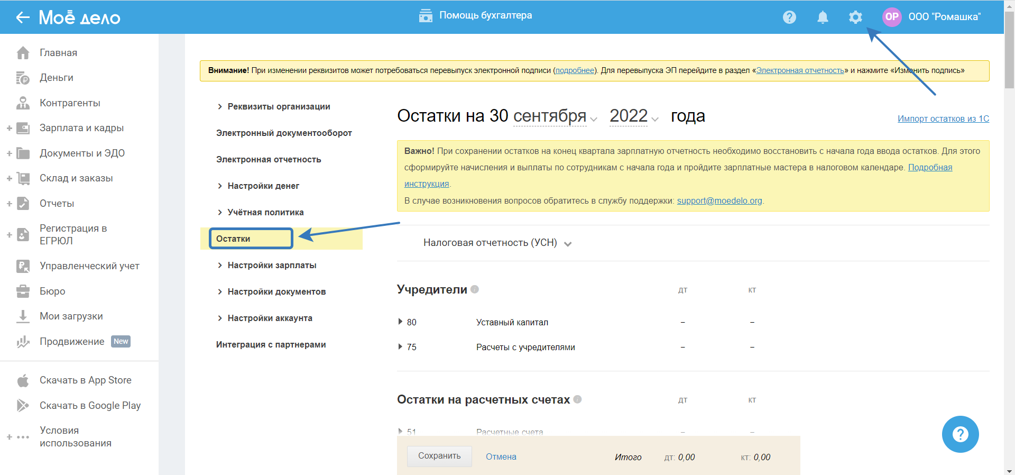This screenshot has width=1015, height=475.
Task: Expand Реквизиты организации settings section
Action: pos(273,107)
